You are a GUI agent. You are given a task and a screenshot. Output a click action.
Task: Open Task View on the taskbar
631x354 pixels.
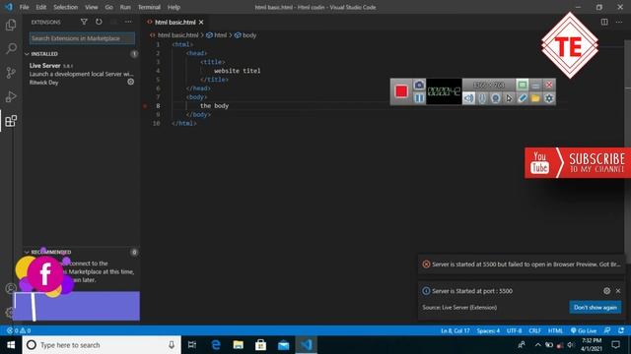click(192, 345)
